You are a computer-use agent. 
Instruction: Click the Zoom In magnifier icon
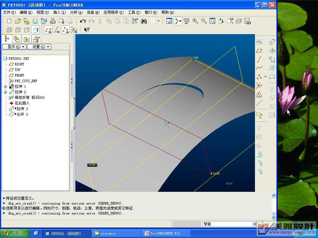coord(195,21)
